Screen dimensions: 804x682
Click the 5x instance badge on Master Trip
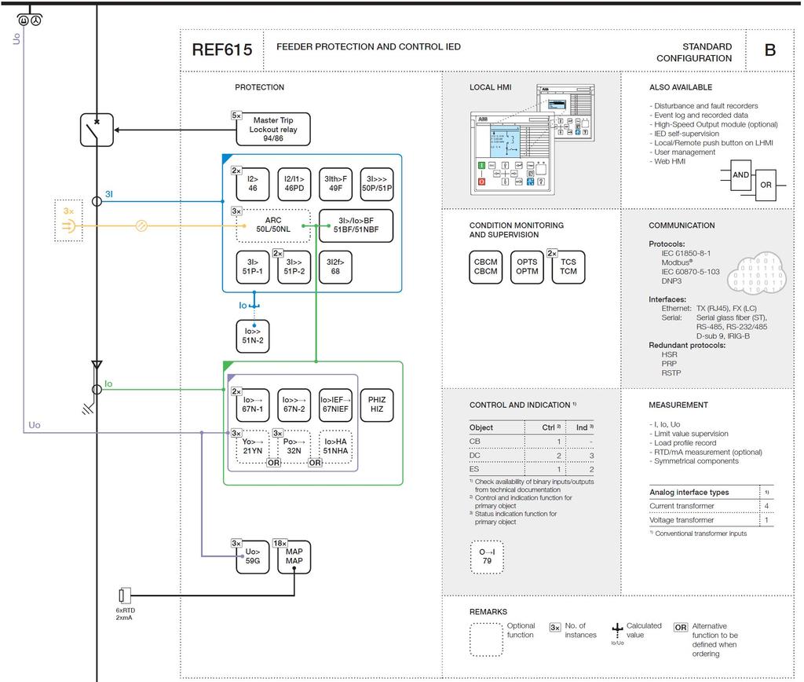[x=236, y=115]
